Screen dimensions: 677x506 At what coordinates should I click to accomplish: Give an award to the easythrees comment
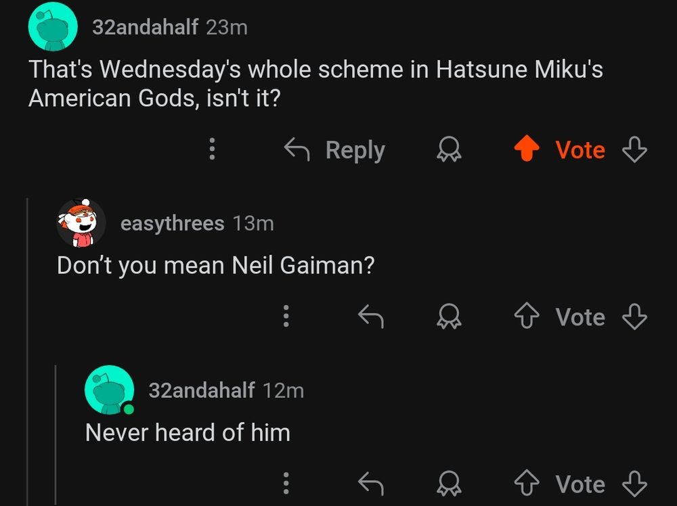tap(448, 317)
